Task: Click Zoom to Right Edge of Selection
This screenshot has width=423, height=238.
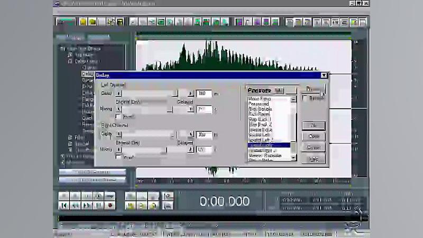Action: click(x=153, y=206)
